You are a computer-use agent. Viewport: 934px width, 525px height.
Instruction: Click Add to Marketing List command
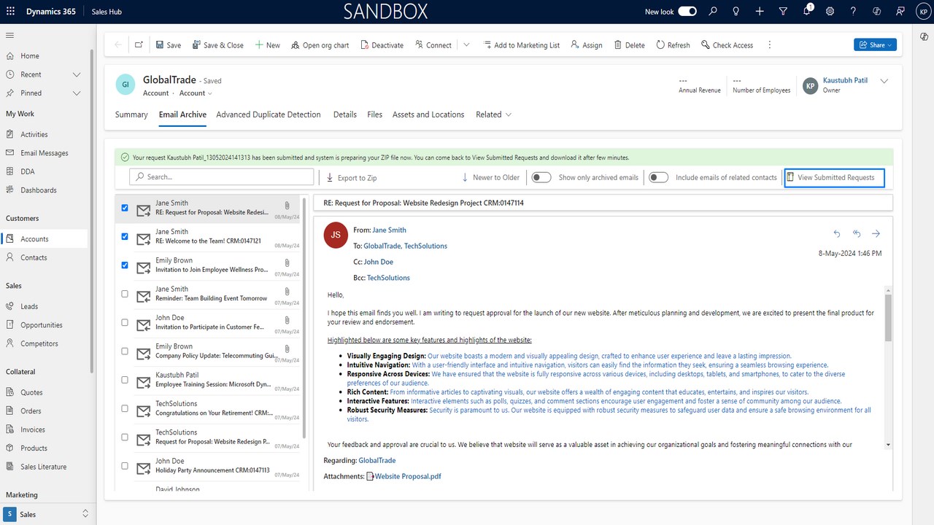(521, 44)
